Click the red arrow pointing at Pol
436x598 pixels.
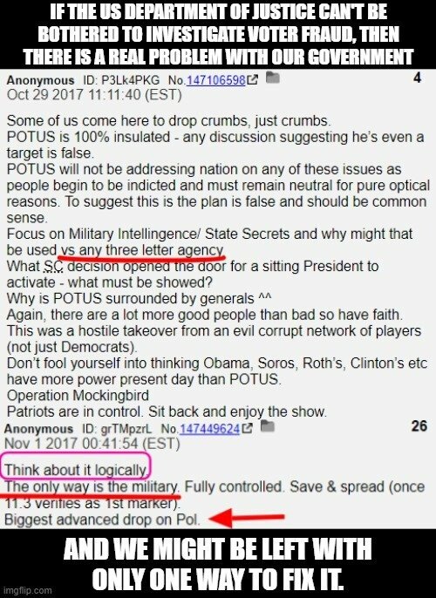point(247,518)
